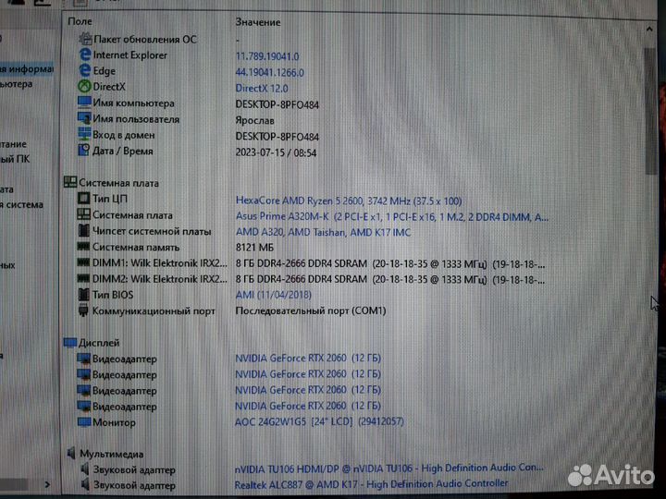Select the DESKTOP-8PFO484 computer name value
This screenshot has height=499, width=666.
(277, 104)
